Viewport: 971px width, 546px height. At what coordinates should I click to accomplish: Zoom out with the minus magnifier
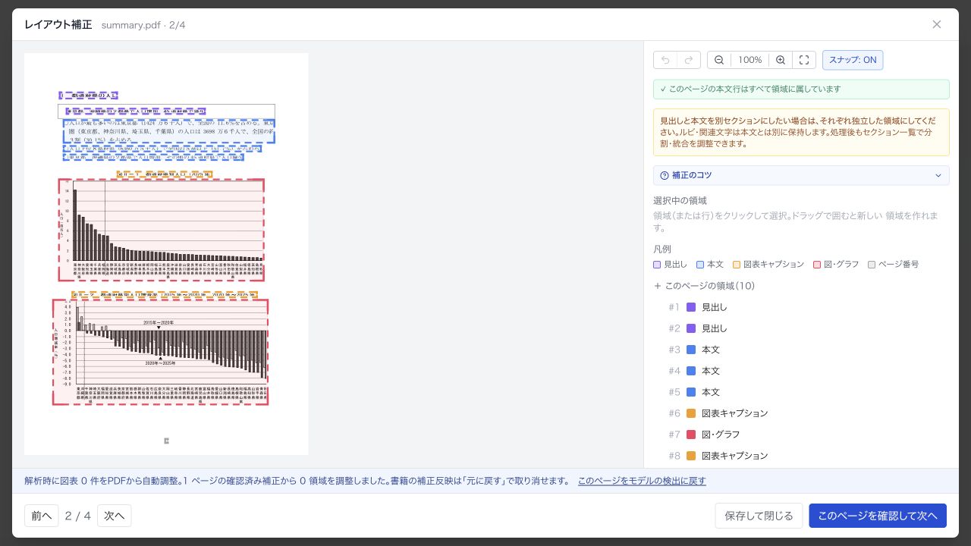(719, 60)
